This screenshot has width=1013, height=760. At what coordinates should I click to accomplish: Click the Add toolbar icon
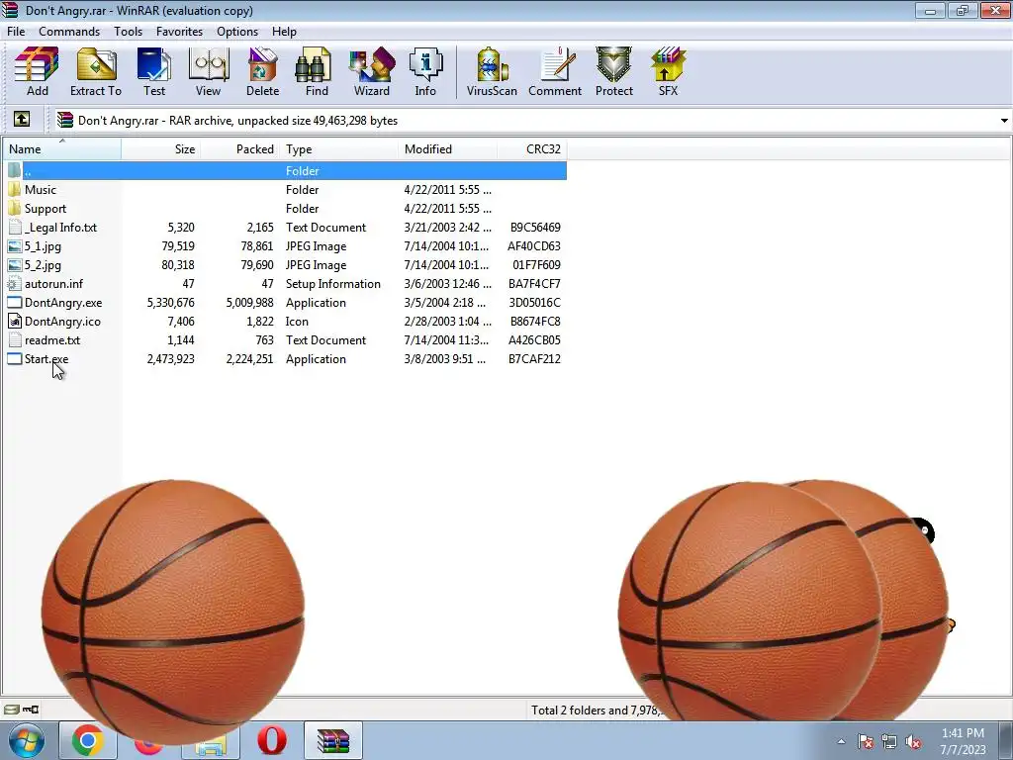(37, 71)
